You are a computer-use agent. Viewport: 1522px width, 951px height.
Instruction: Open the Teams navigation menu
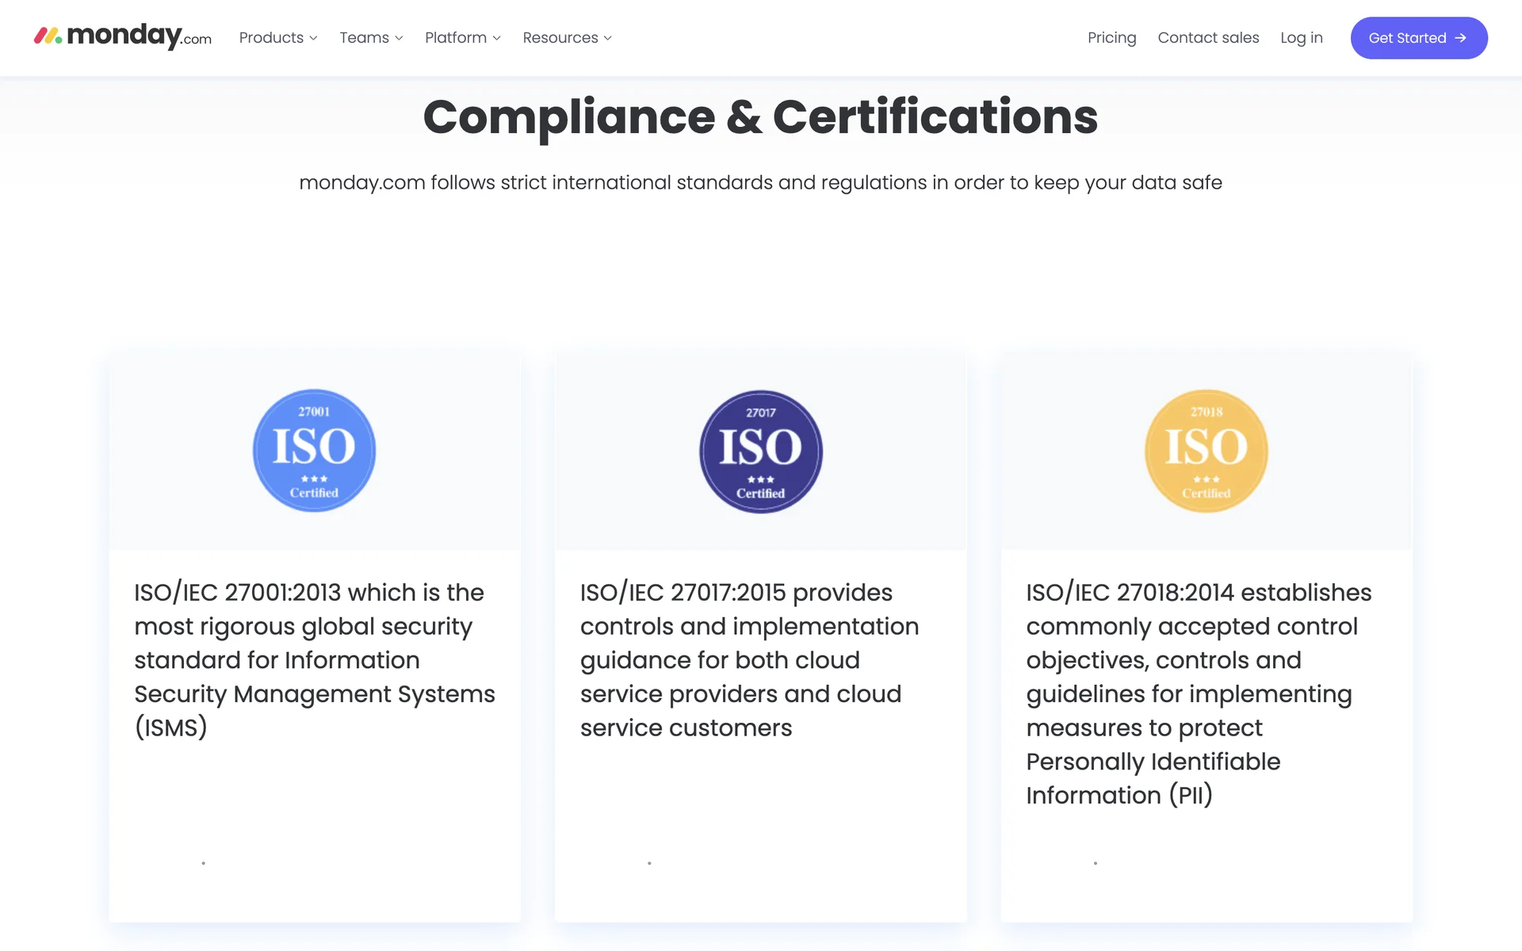364,38
